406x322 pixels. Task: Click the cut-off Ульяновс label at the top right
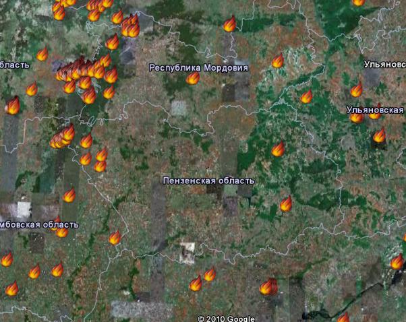(385, 64)
